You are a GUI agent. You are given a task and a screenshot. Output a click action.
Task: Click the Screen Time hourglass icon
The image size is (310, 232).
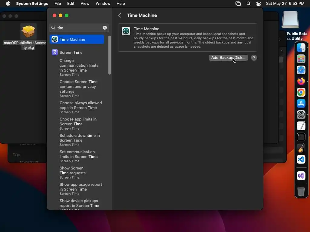[x=54, y=52]
